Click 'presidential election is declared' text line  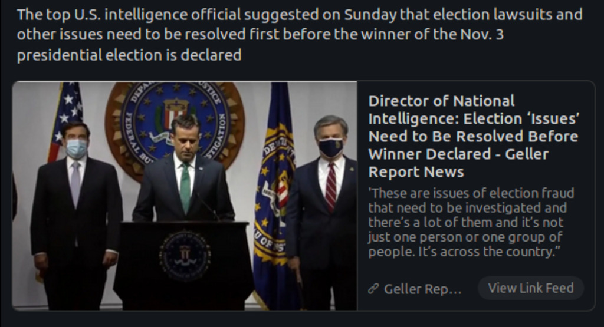point(129,55)
